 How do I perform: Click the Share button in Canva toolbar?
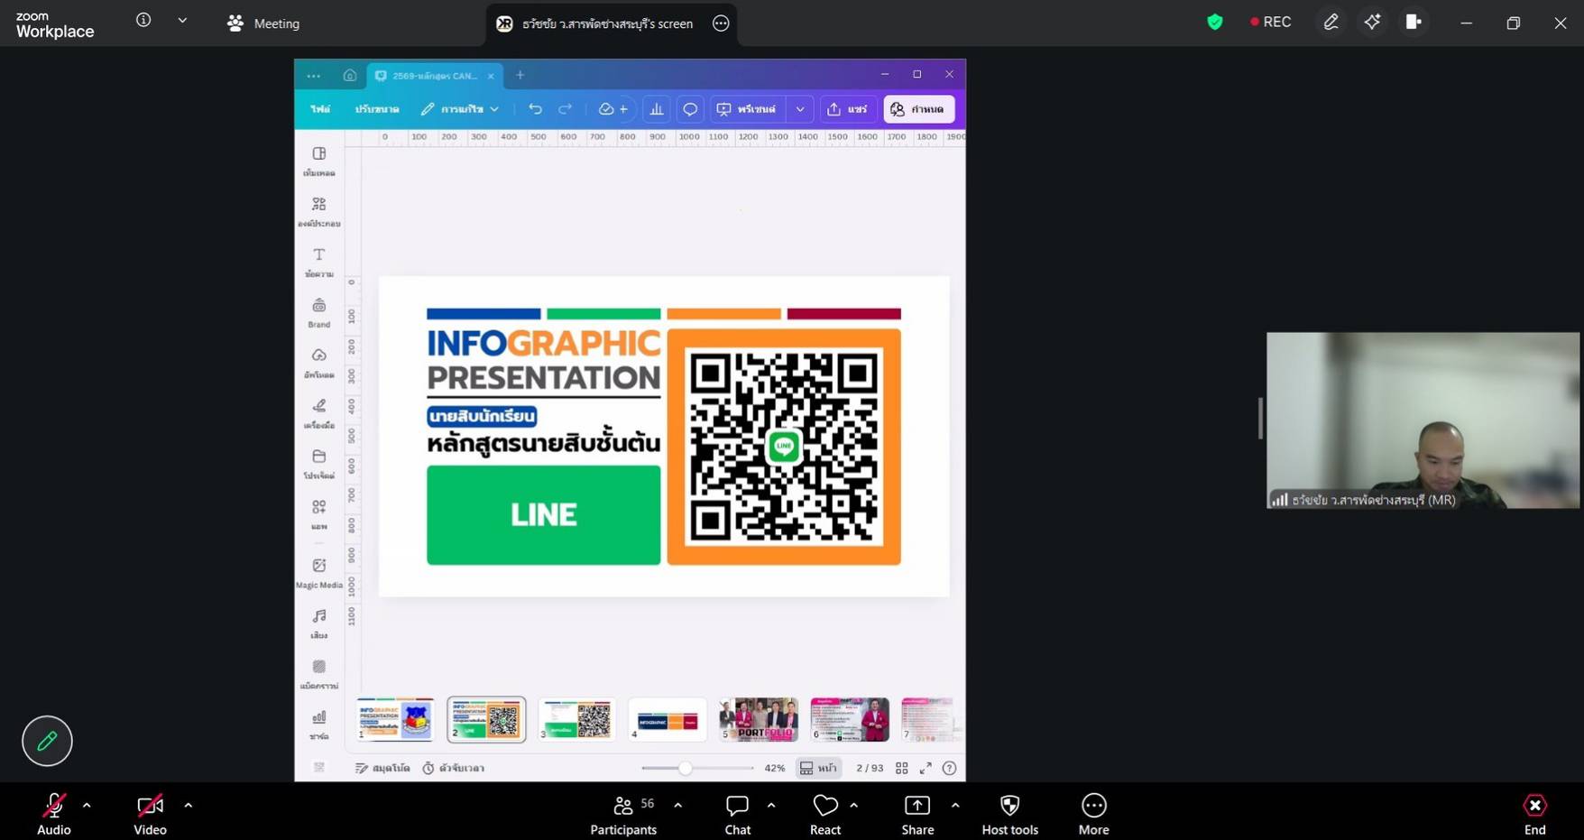847,109
